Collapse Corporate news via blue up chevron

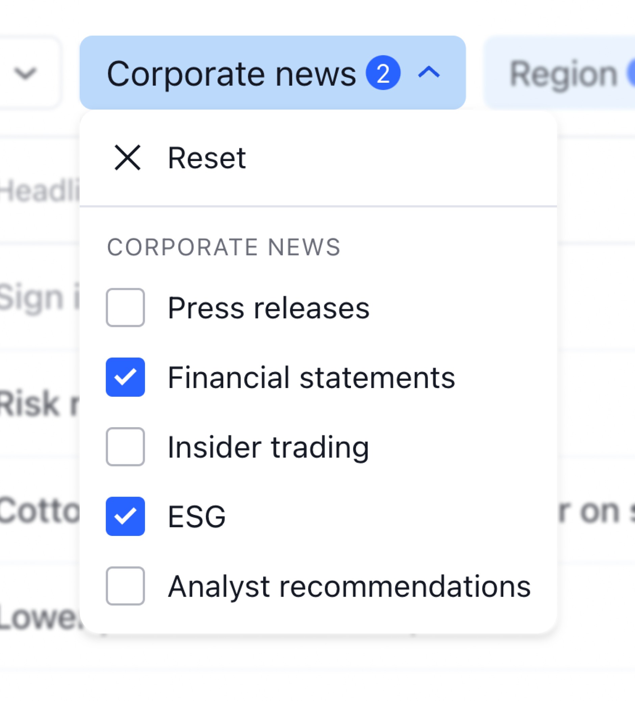point(429,72)
